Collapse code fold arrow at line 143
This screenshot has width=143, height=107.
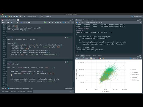click(6, 68)
